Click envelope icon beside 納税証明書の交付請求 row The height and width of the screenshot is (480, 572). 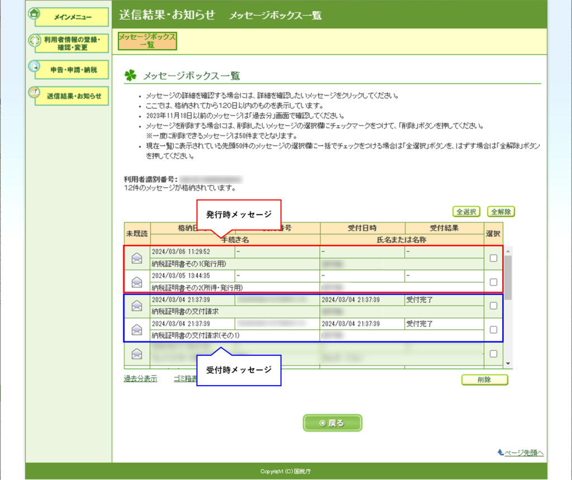[x=136, y=306]
